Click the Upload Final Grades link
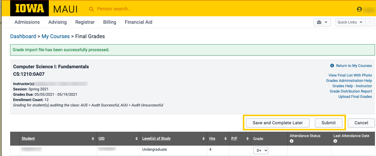This screenshot has width=376, height=156. tap(355, 97)
